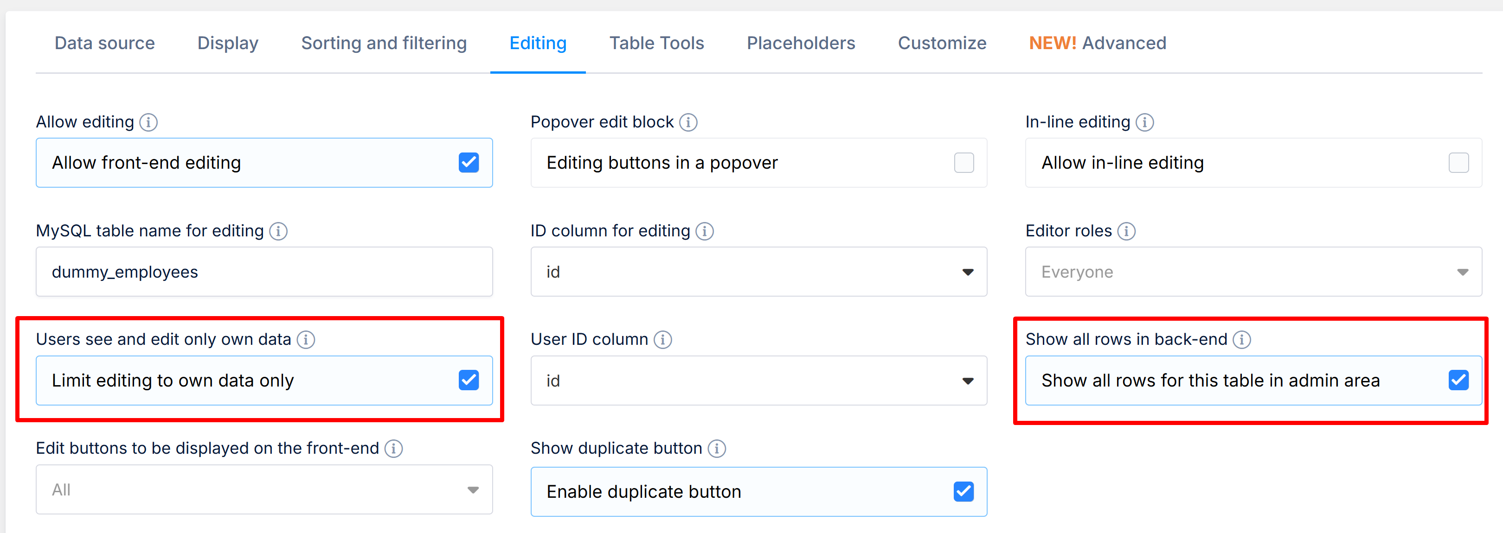Open the Table Tools tab
1503x533 pixels.
click(x=656, y=43)
